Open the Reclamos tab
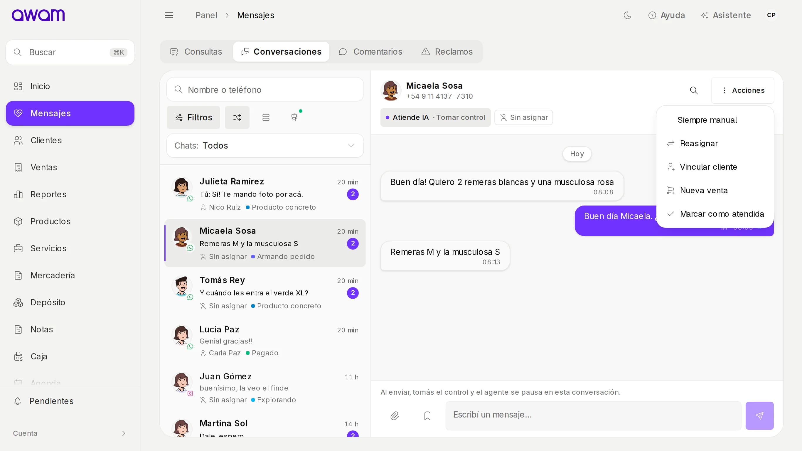This screenshot has height=451, width=802. pyautogui.click(x=447, y=52)
